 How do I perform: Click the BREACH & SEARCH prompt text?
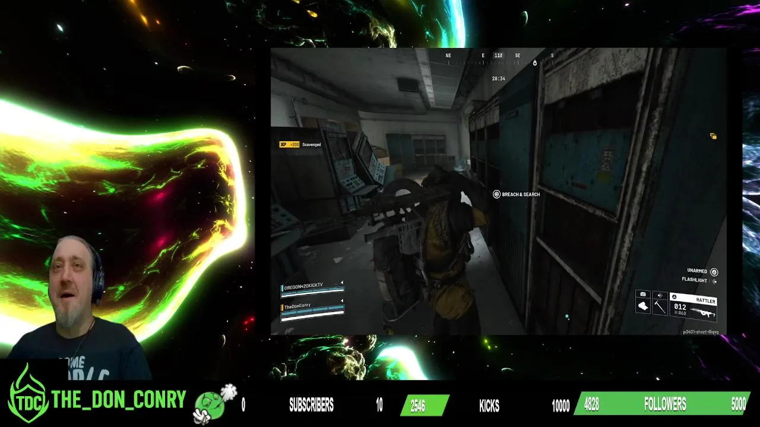(x=521, y=195)
